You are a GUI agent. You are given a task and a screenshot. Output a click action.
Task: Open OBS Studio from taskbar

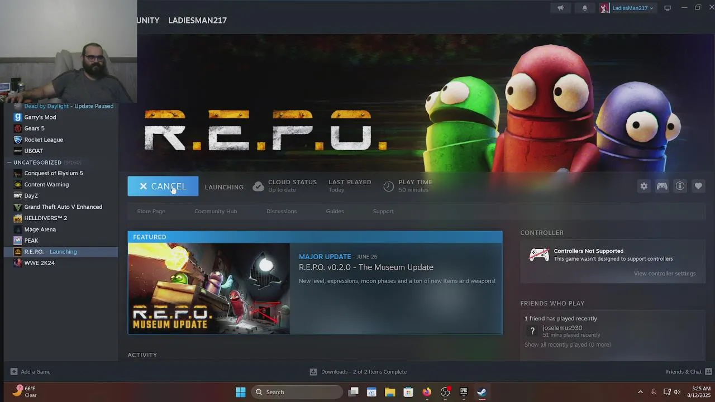tap(445, 392)
